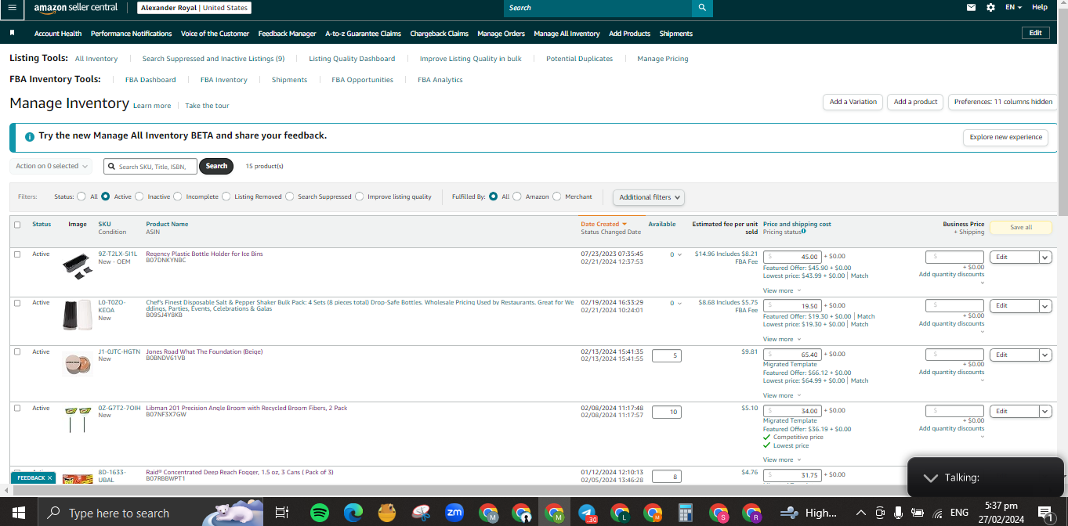
Task: Open Listing Quality Dashboard tab
Action: (352, 59)
